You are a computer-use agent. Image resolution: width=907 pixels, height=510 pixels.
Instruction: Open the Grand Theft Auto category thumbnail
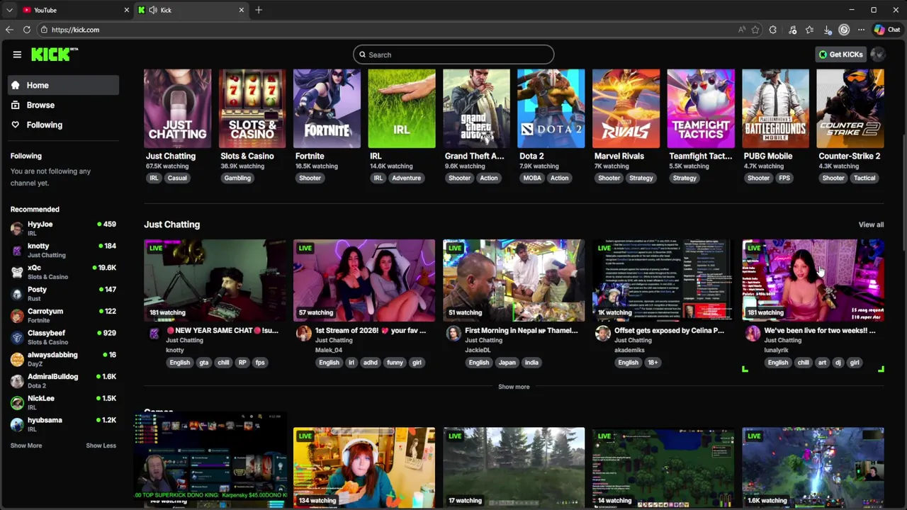[x=476, y=108]
